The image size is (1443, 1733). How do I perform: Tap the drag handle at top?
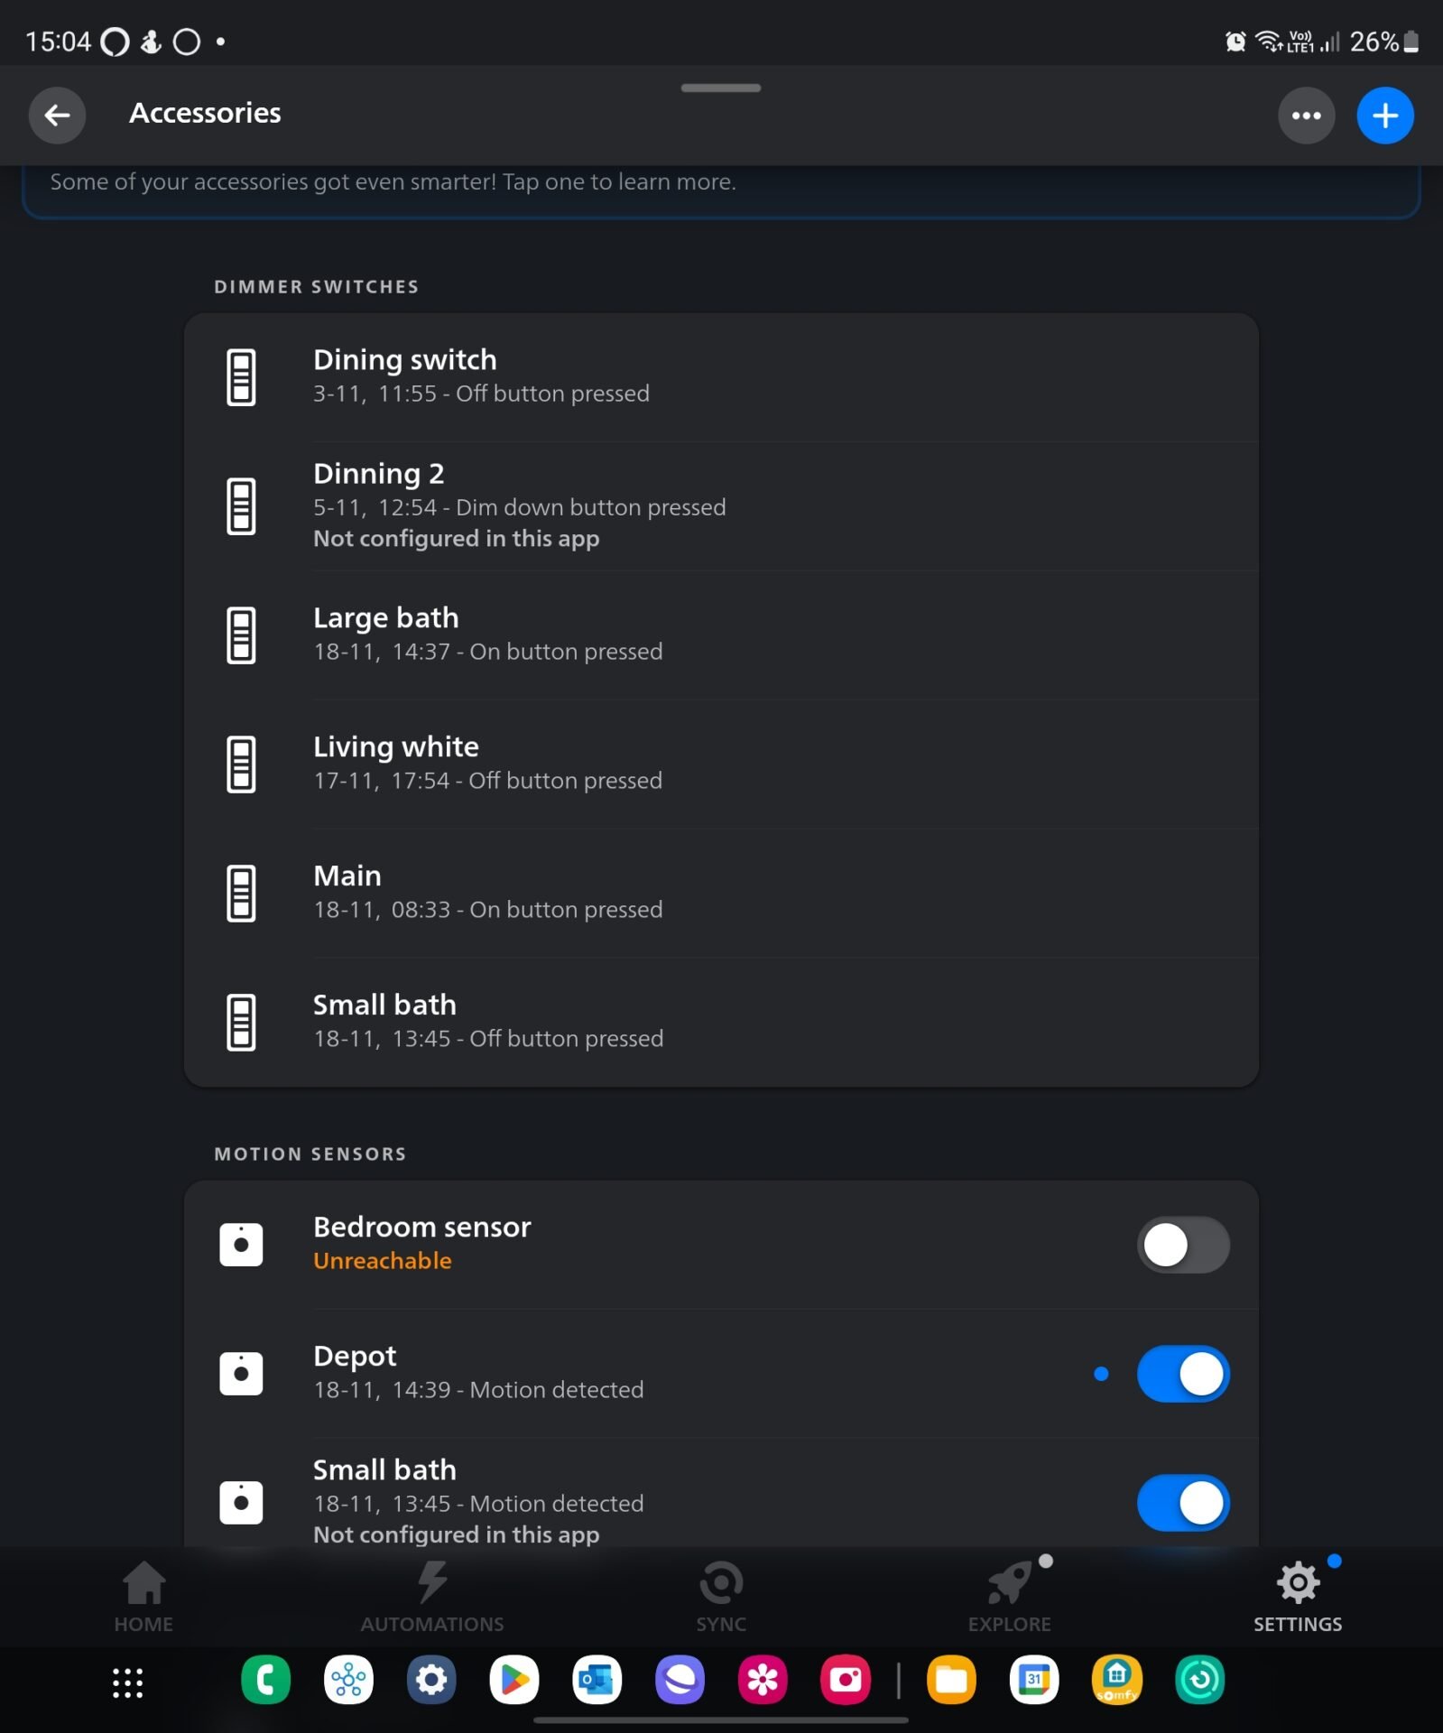[721, 88]
